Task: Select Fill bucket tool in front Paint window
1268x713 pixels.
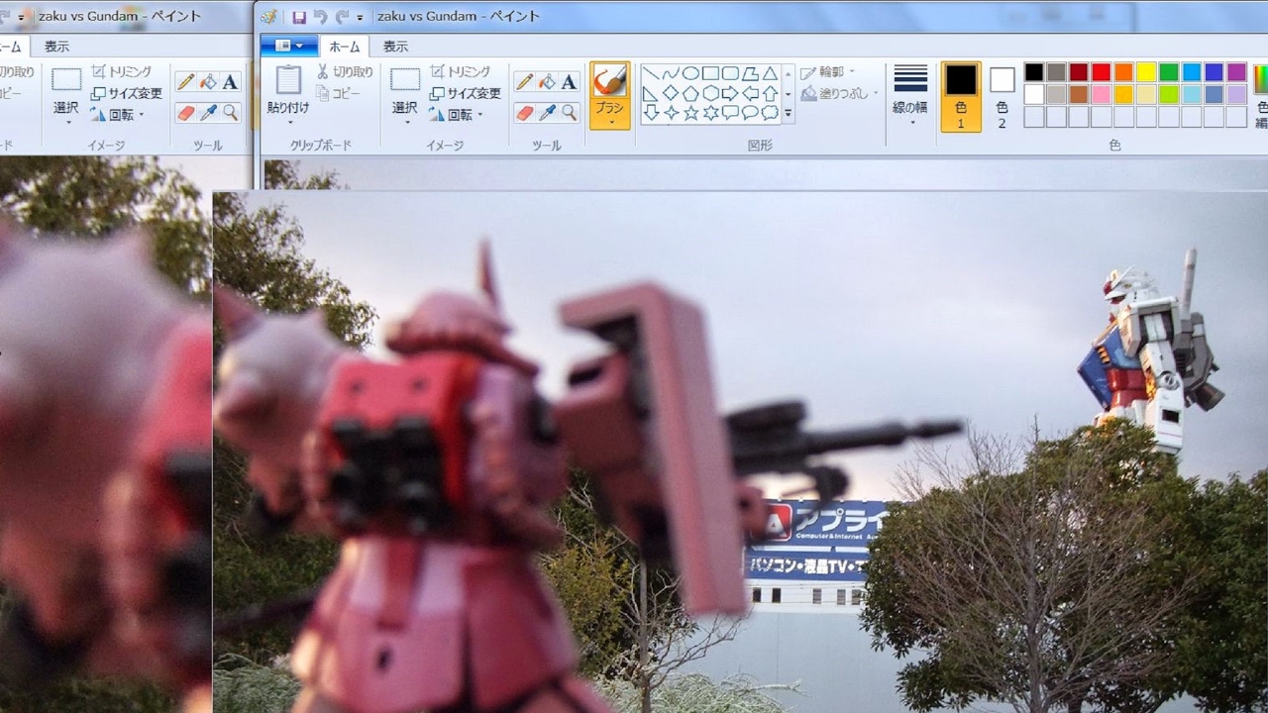Action: click(547, 82)
